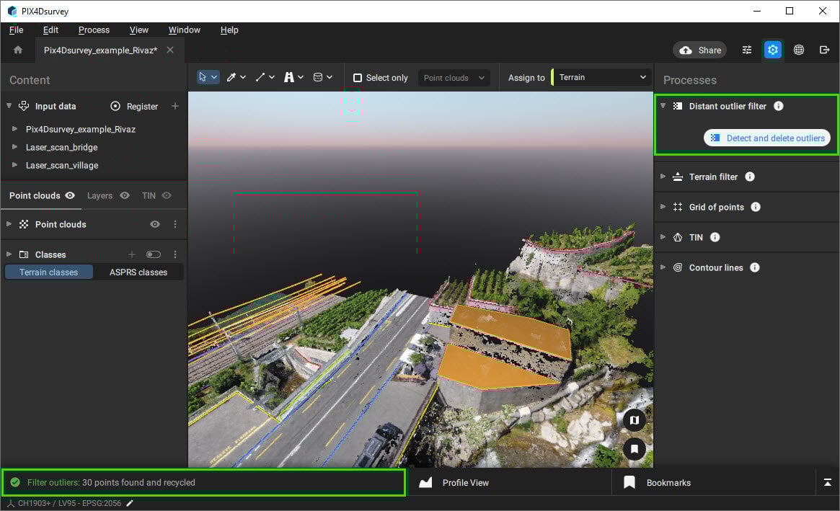
Task: Select the point marking tool
Action: click(x=231, y=76)
